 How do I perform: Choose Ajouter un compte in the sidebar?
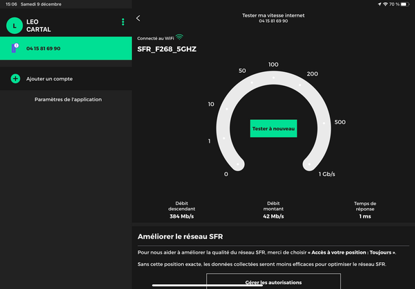click(49, 79)
